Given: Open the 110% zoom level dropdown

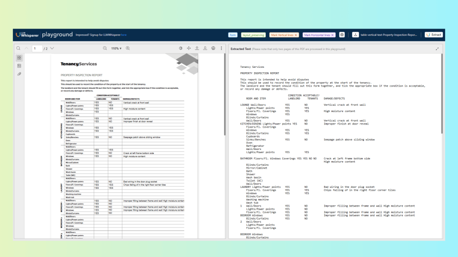Looking at the screenshot, I should point(116,48).
